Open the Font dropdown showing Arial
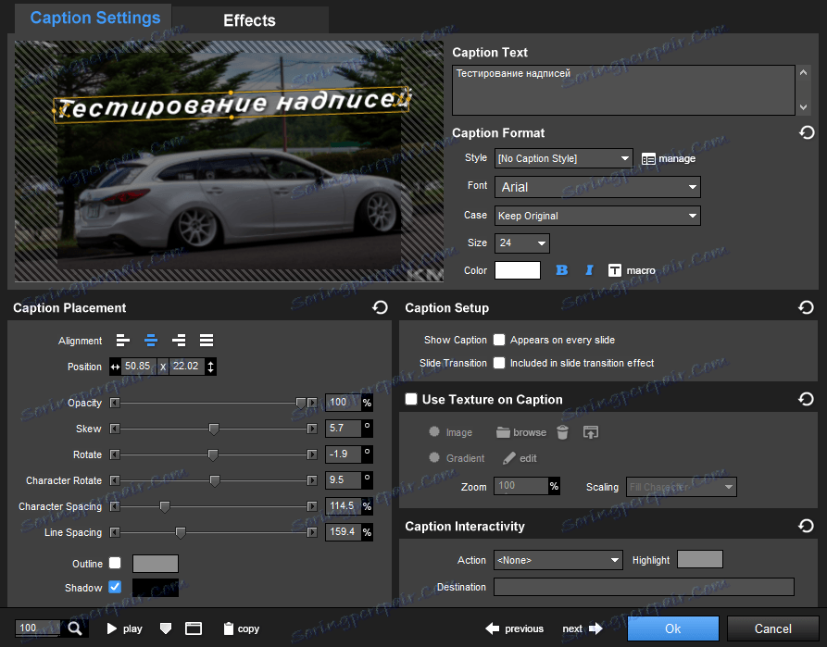827x647 pixels. click(x=597, y=187)
